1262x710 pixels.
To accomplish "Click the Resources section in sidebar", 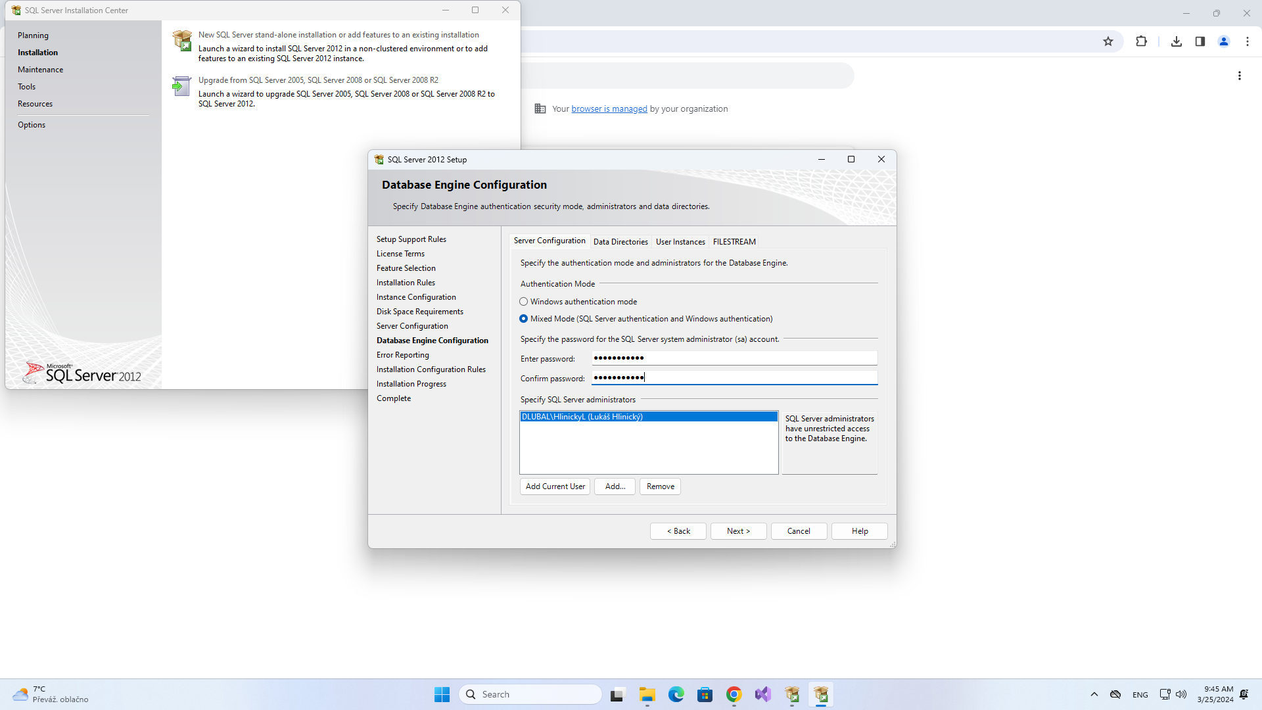I will [x=35, y=103].
